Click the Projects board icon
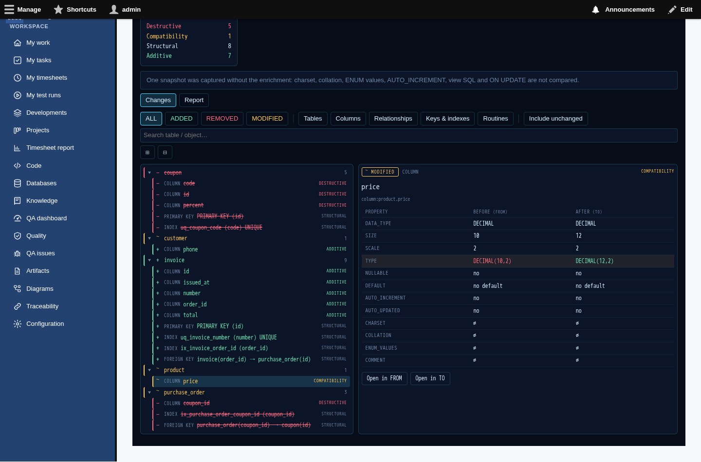Screen dimensions: 701x462 [18, 130]
